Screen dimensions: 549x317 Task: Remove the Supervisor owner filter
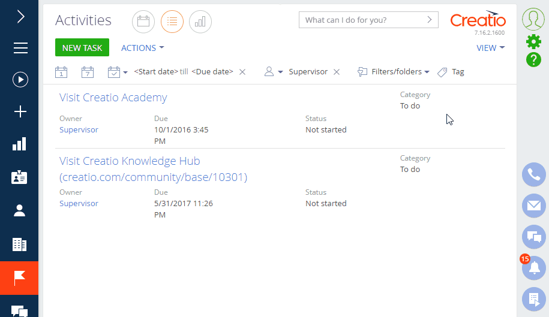337,72
